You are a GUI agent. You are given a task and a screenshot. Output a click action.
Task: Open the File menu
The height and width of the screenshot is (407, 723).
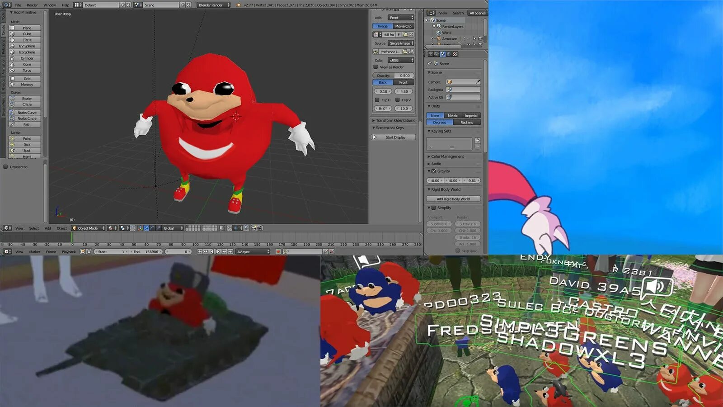pos(18,5)
